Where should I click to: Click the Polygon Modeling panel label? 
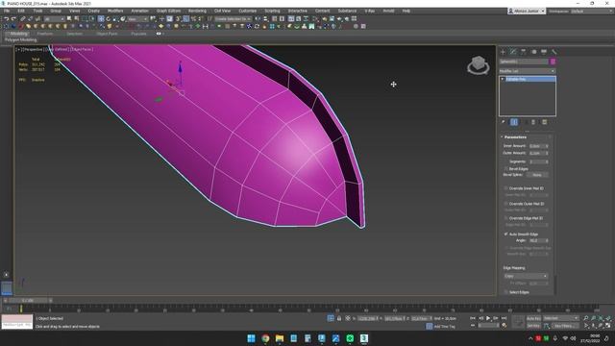click(20, 40)
